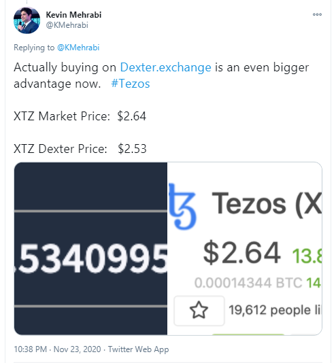Open the dark Dexter price image half

coord(90,249)
